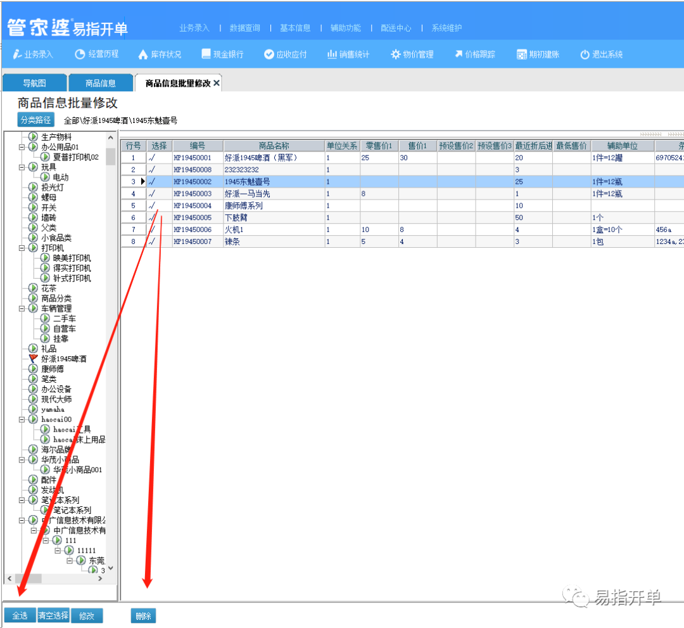
Task: Click the 全选 button
Action: click(20, 615)
